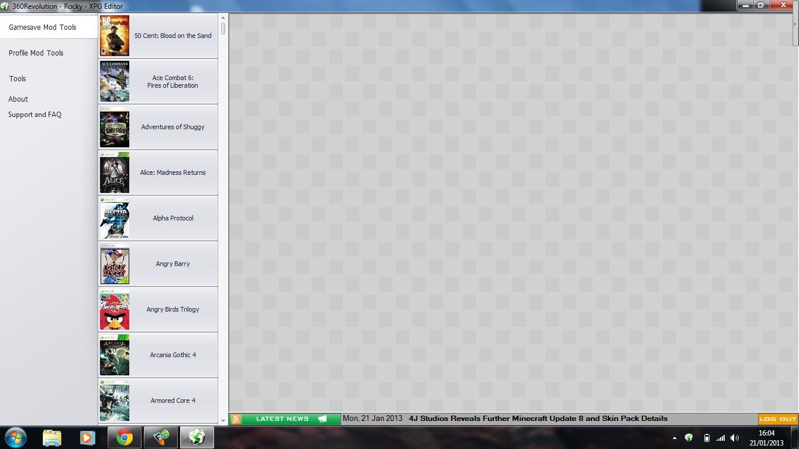The width and height of the screenshot is (799, 449).
Task: Switch to Profile Mod Tools
Action: click(36, 53)
